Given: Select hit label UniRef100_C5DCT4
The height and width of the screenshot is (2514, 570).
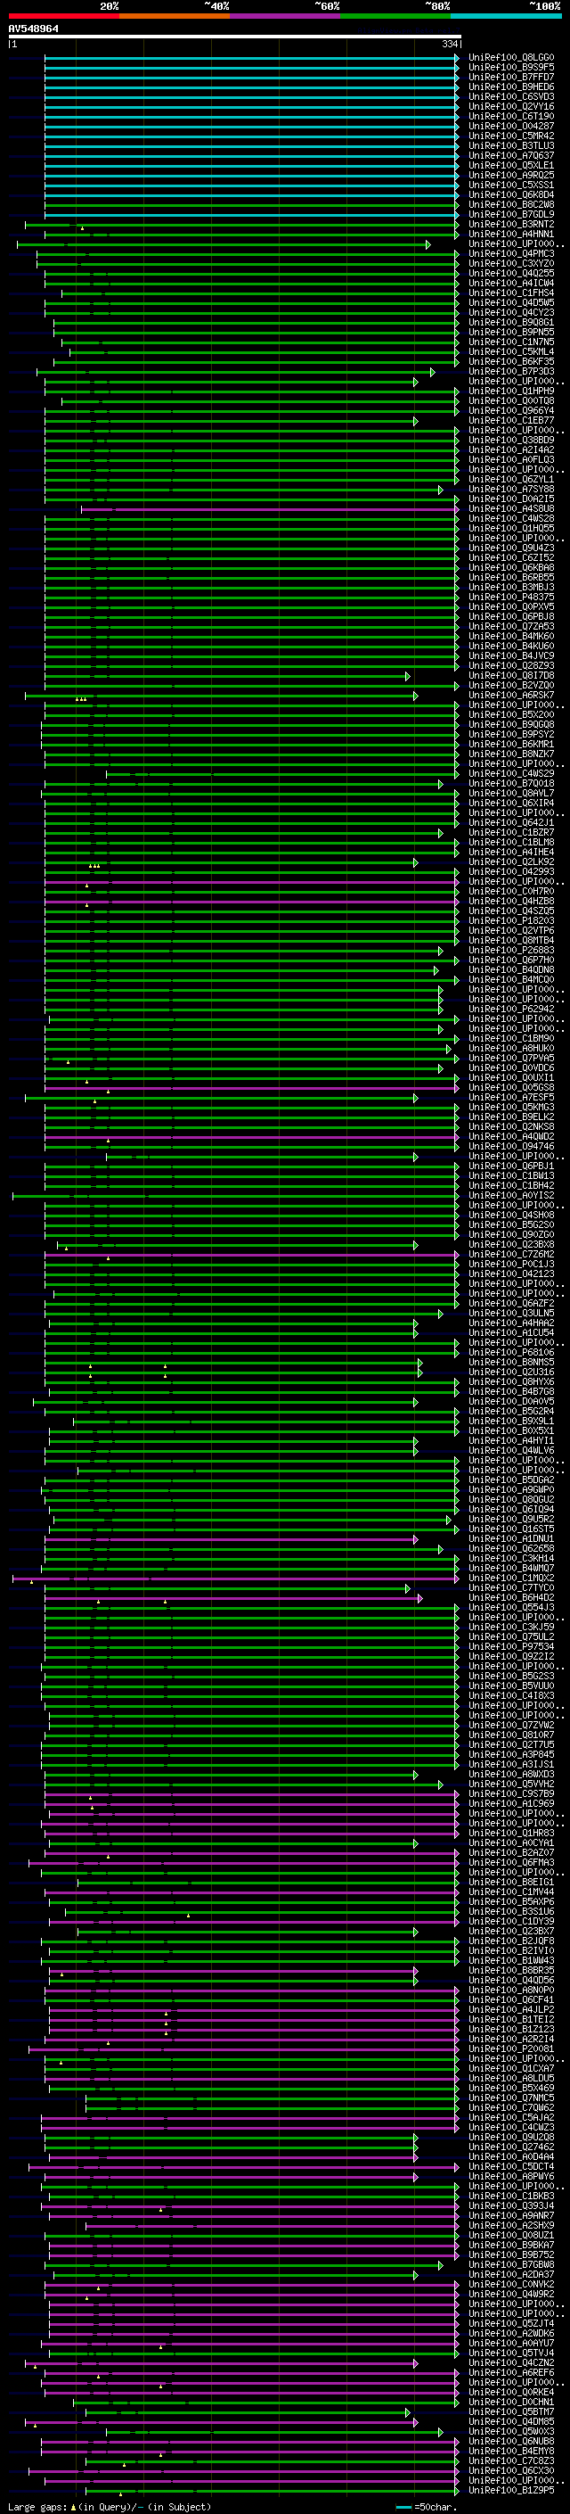Looking at the screenshot, I should [x=511, y=2165].
